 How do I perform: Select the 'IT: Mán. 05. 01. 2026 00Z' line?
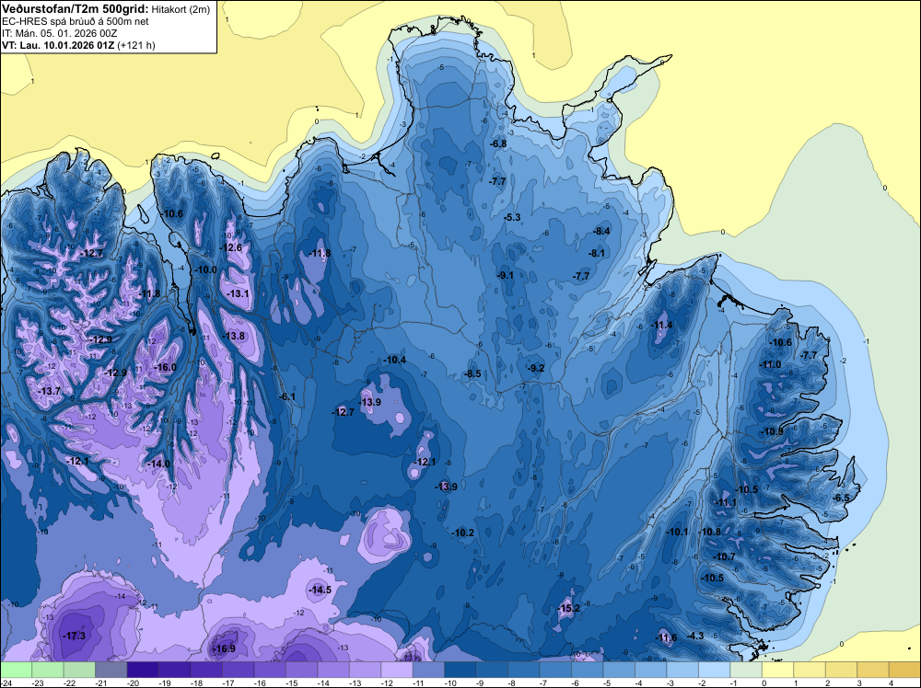pos(59,33)
